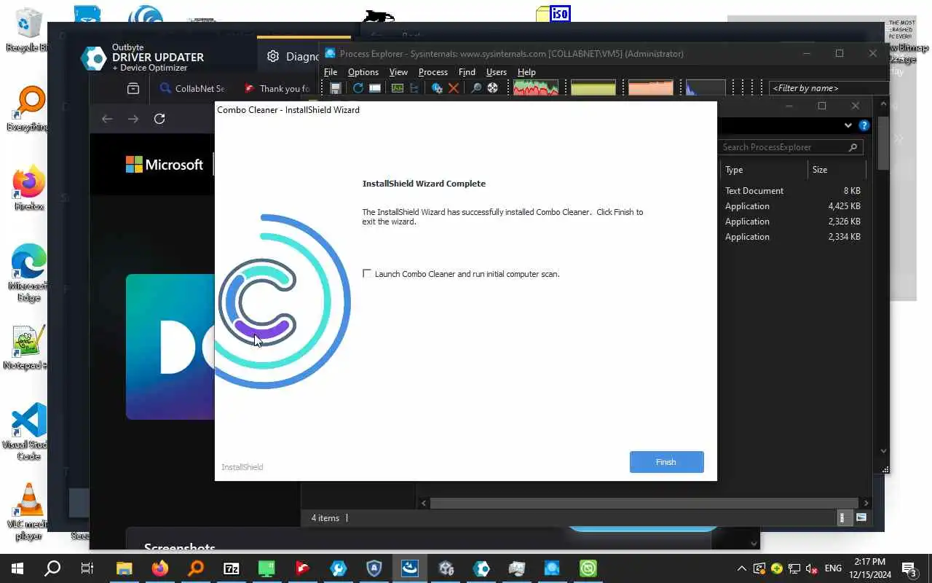Image resolution: width=932 pixels, height=583 pixels.
Task: Click blue help icon in file explorer
Action: (864, 125)
